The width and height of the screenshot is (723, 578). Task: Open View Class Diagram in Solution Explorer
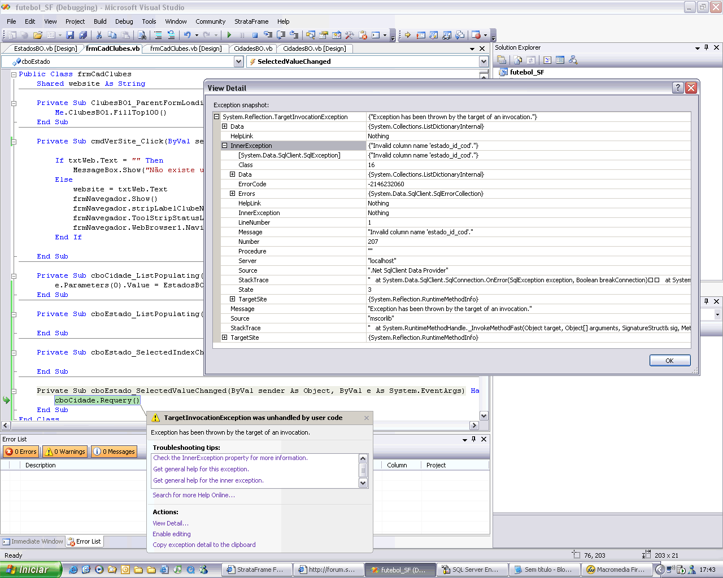[573, 60]
